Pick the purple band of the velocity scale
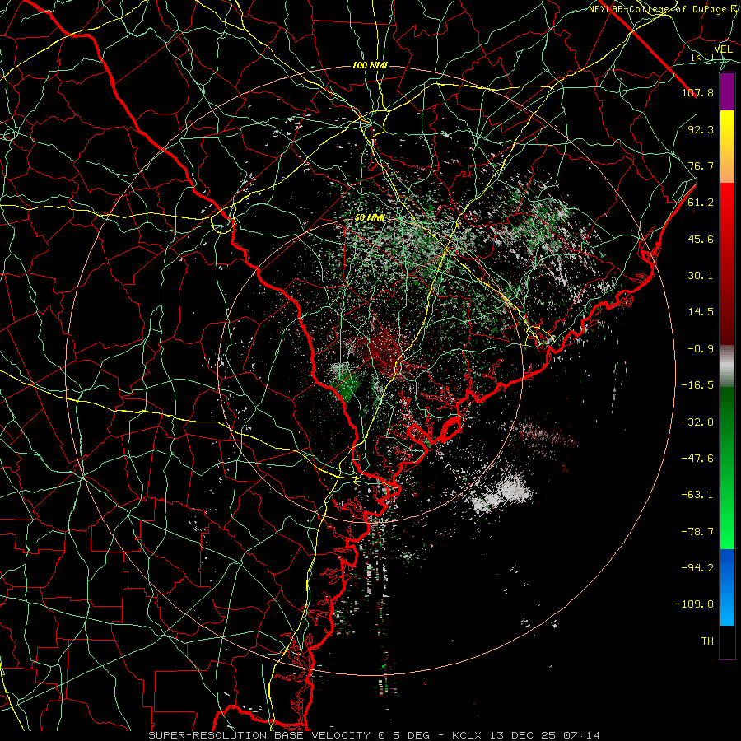The height and width of the screenshot is (741, 741). [727, 92]
